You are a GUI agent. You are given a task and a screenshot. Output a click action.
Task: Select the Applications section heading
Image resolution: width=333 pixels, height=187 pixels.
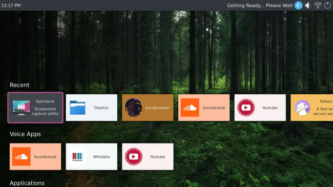click(x=27, y=183)
